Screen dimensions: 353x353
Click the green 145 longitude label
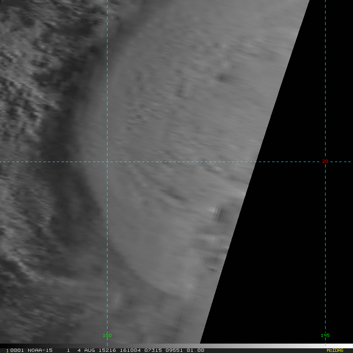[325, 335]
